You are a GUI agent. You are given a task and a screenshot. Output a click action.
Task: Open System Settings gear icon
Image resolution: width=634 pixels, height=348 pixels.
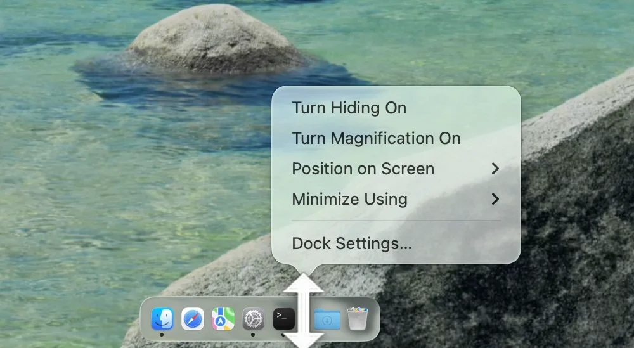(x=254, y=319)
